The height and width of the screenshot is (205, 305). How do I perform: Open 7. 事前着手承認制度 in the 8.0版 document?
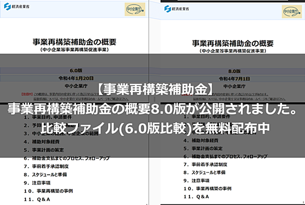[205, 165]
